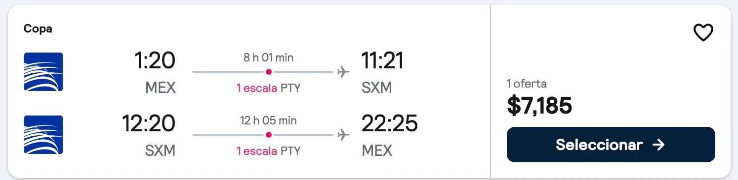Click the outbound stopover red dot
738x180 pixels.
(x=269, y=72)
